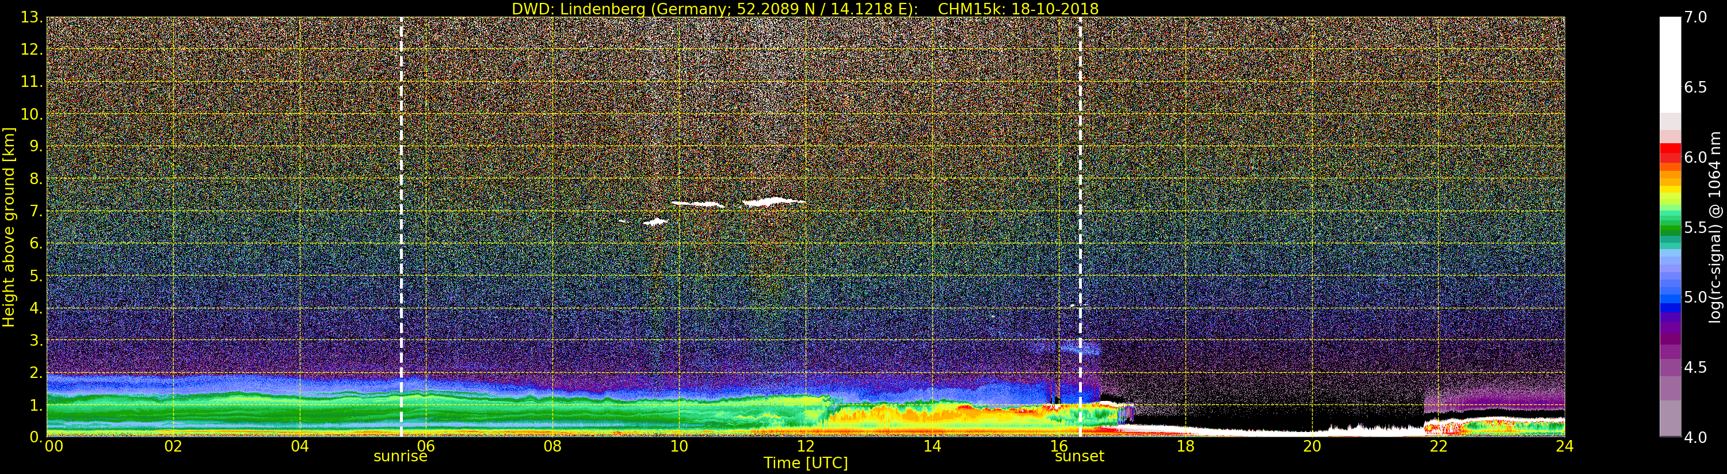Click the colorbar value "7.0"
Viewport: 1727px width, 474px height.
click(x=1695, y=17)
